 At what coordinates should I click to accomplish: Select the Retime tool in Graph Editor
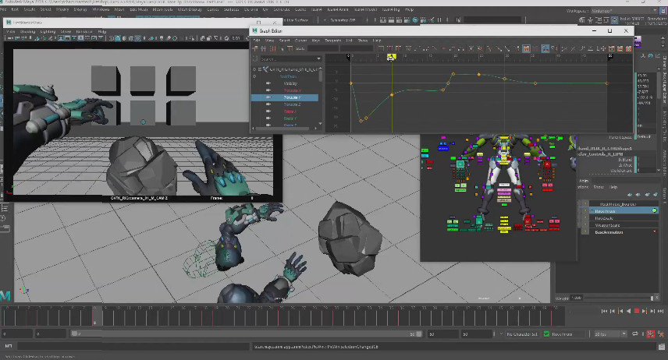click(290, 48)
